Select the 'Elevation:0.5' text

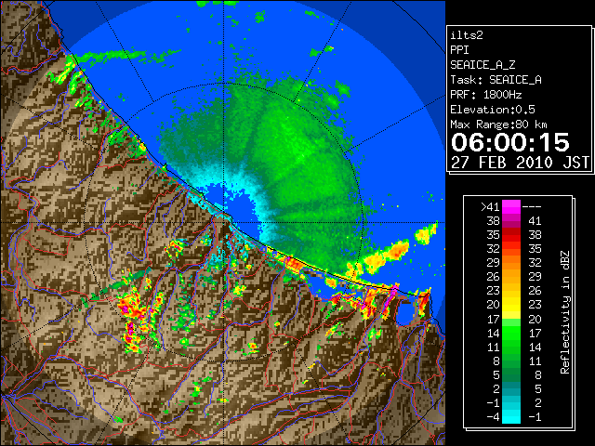coord(493,110)
